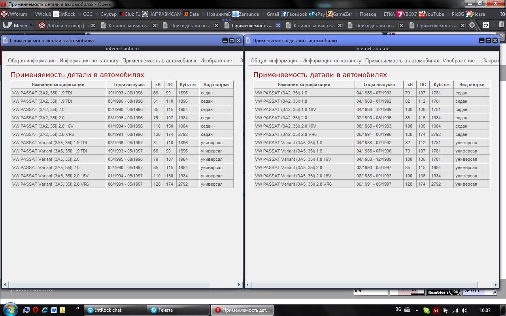
Task: Click Информация по каталогу in the left window
Action: coord(89,61)
